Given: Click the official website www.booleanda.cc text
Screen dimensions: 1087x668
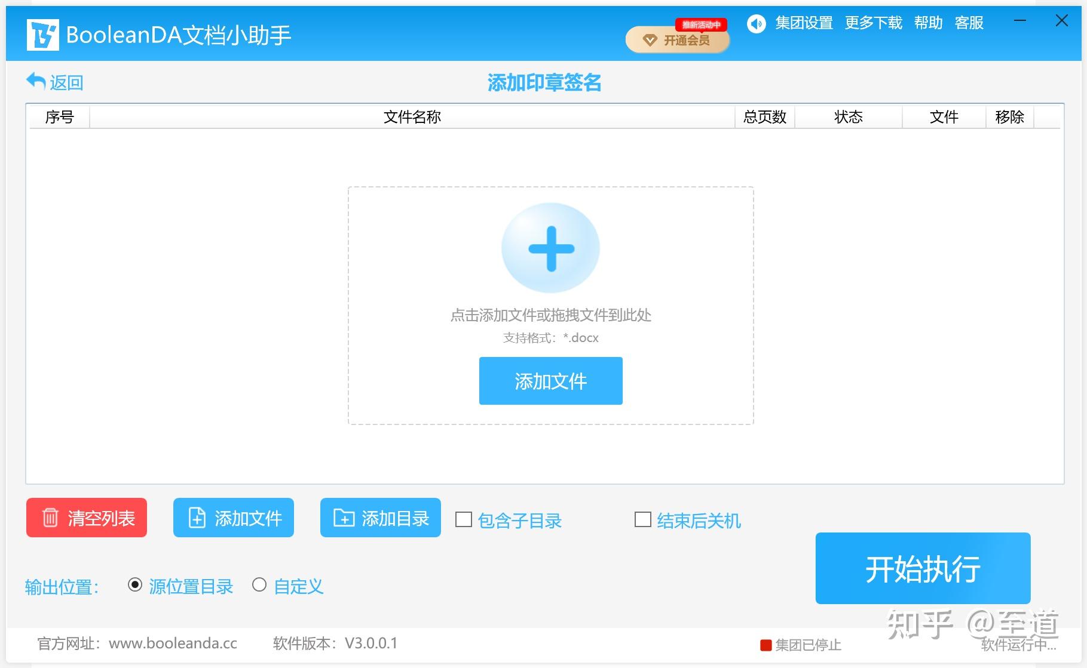Looking at the screenshot, I should tap(173, 644).
